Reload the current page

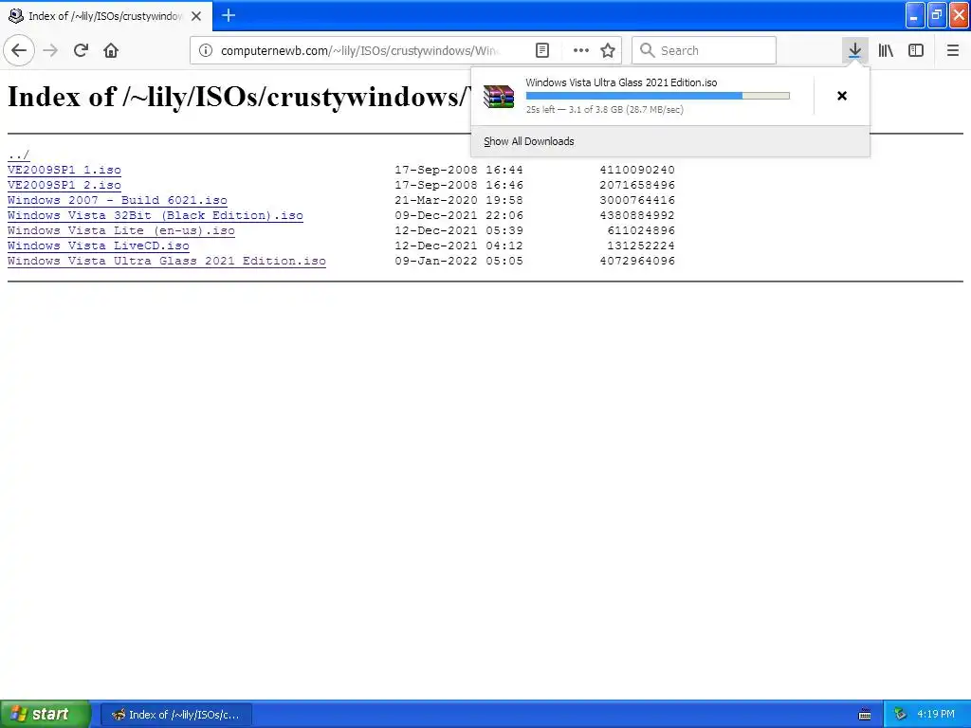[x=82, y=50]
